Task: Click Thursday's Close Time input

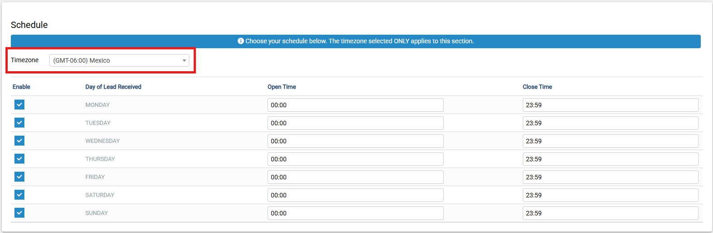Action: (x=610, y=159)
